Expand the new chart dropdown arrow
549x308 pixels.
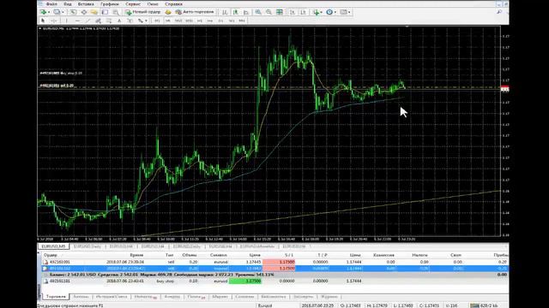tap(49, 12)
